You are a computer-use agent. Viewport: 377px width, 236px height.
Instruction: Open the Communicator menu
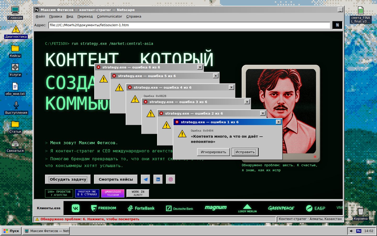[109, 17]
